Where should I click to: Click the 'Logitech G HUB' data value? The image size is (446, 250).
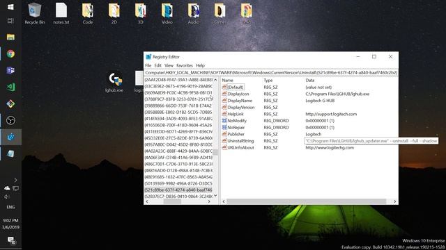click(320, 101)
